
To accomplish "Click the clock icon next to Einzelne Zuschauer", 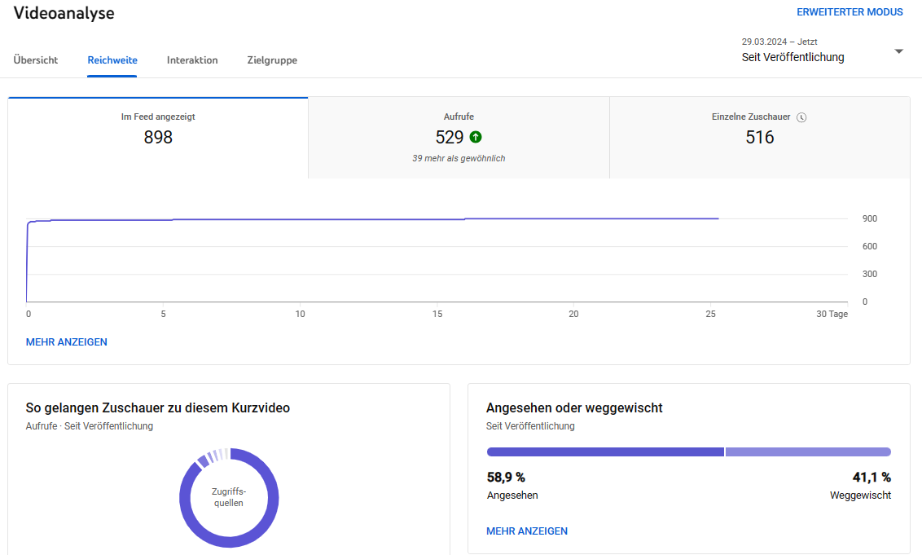I will tap(801, 117).
